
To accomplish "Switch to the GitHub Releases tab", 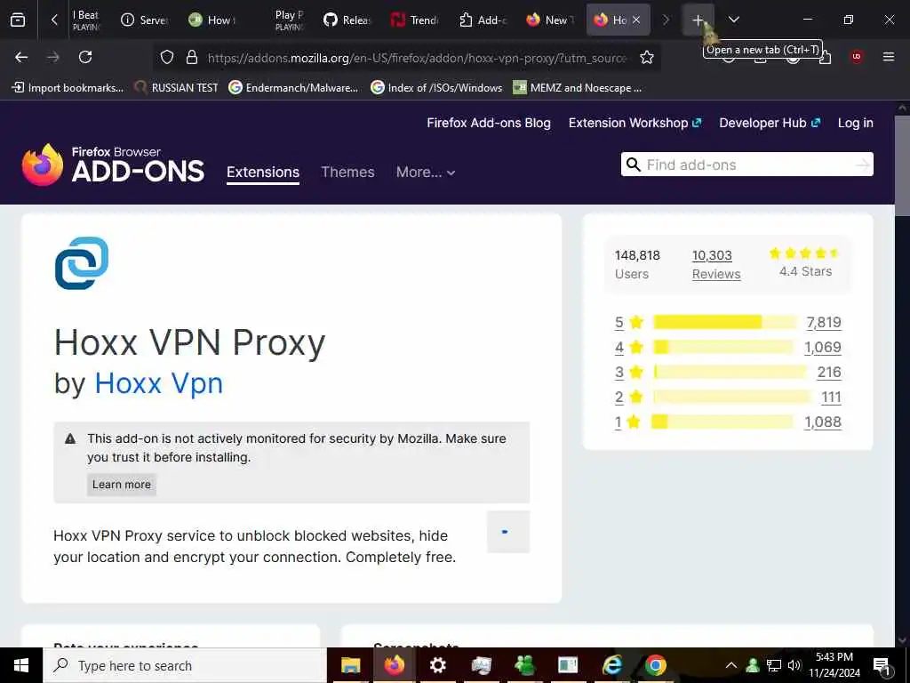I will [x=347, y=20].
